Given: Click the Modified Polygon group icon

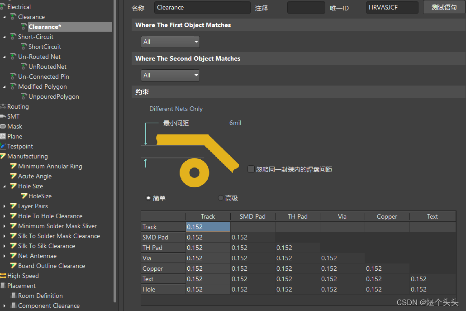Looking at the screenshot, I should click(13, 86).
